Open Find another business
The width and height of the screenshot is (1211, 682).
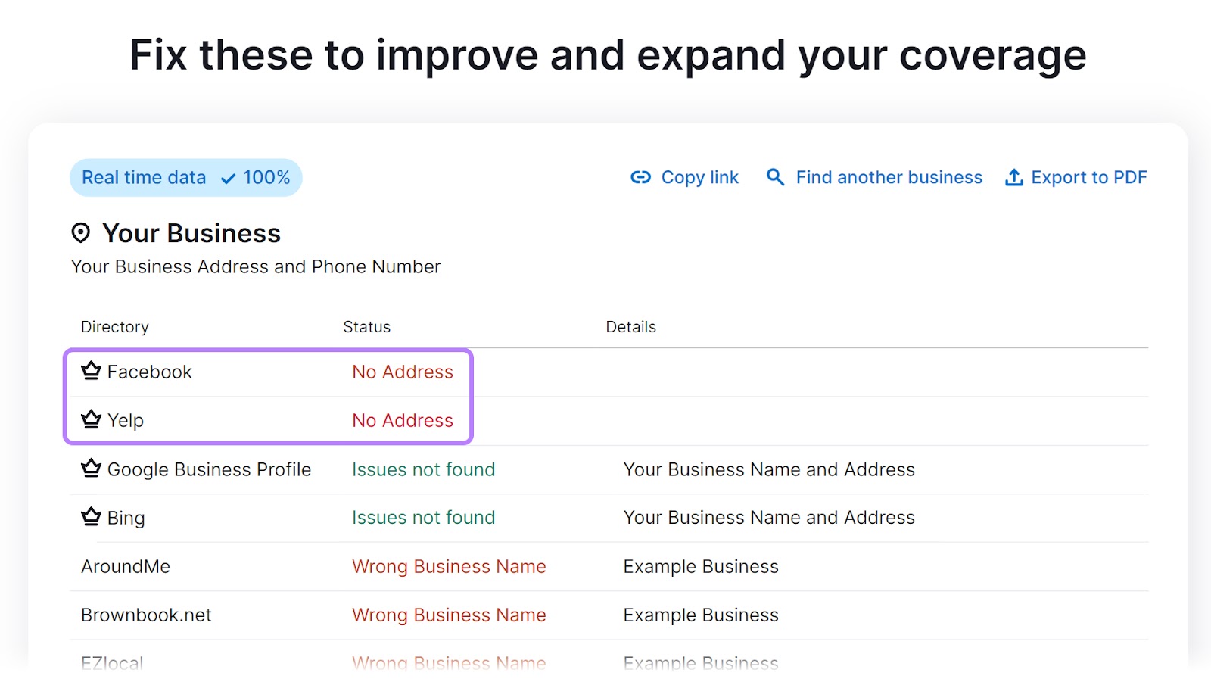pos(874,177)
